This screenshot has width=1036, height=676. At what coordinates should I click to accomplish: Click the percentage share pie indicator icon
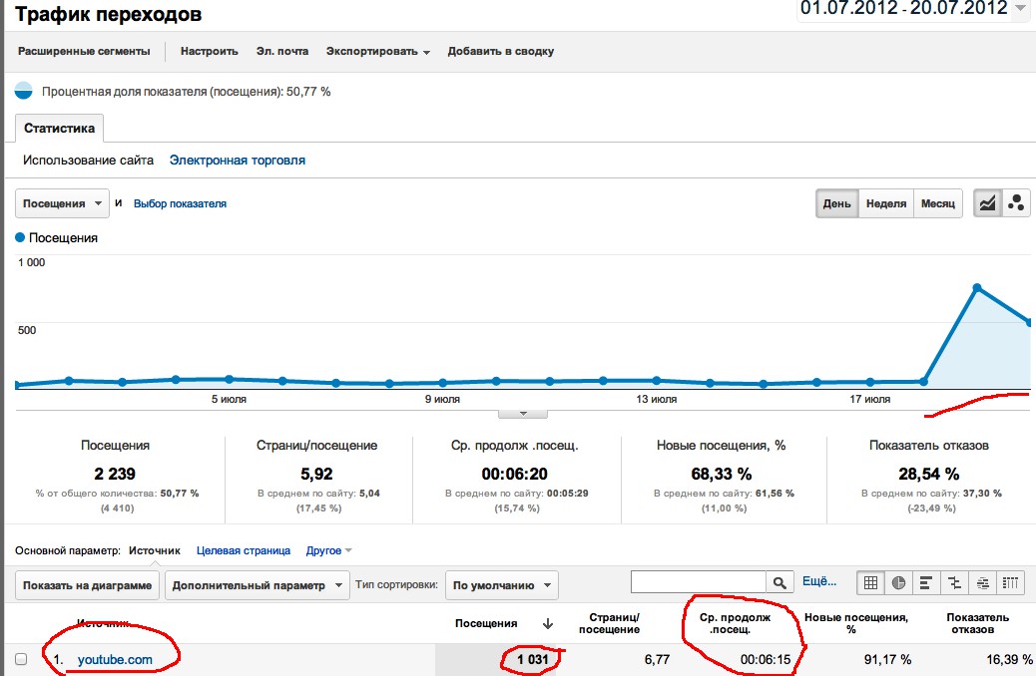tap(24, 91)
